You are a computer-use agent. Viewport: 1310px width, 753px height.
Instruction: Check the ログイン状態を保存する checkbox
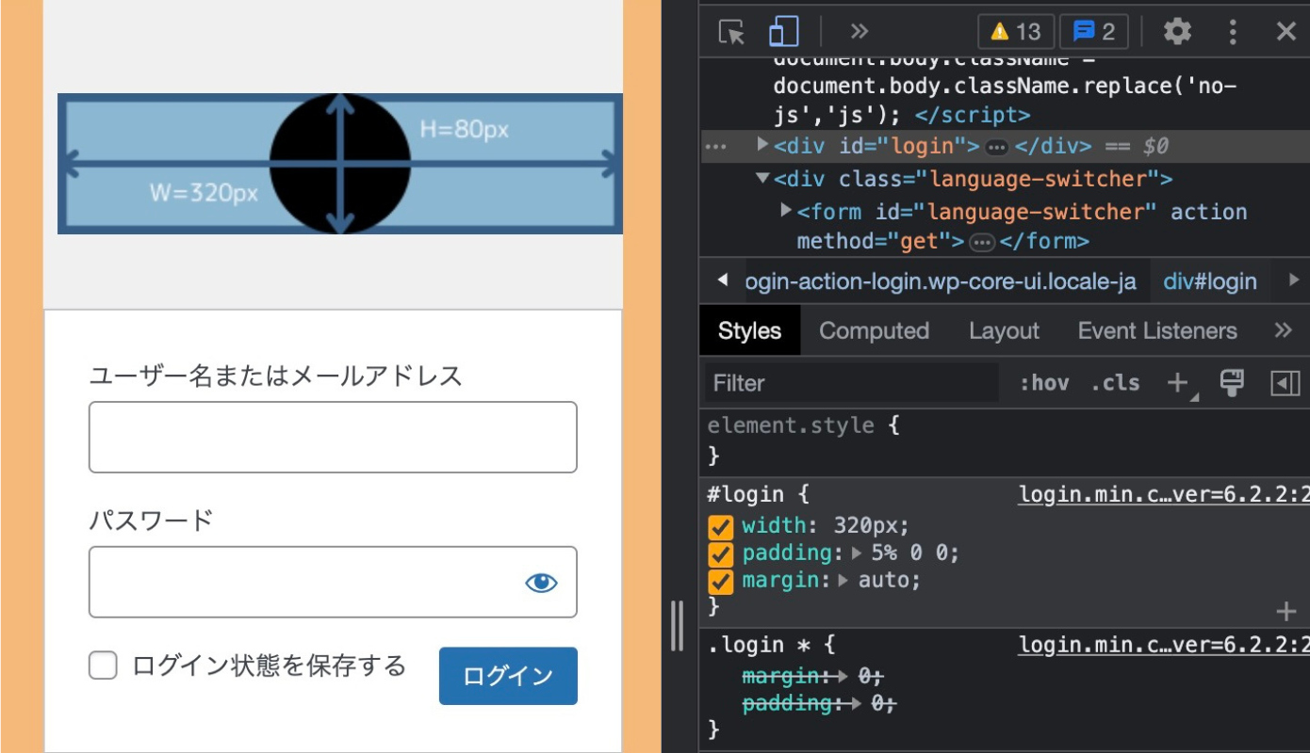tap(103, 666)
